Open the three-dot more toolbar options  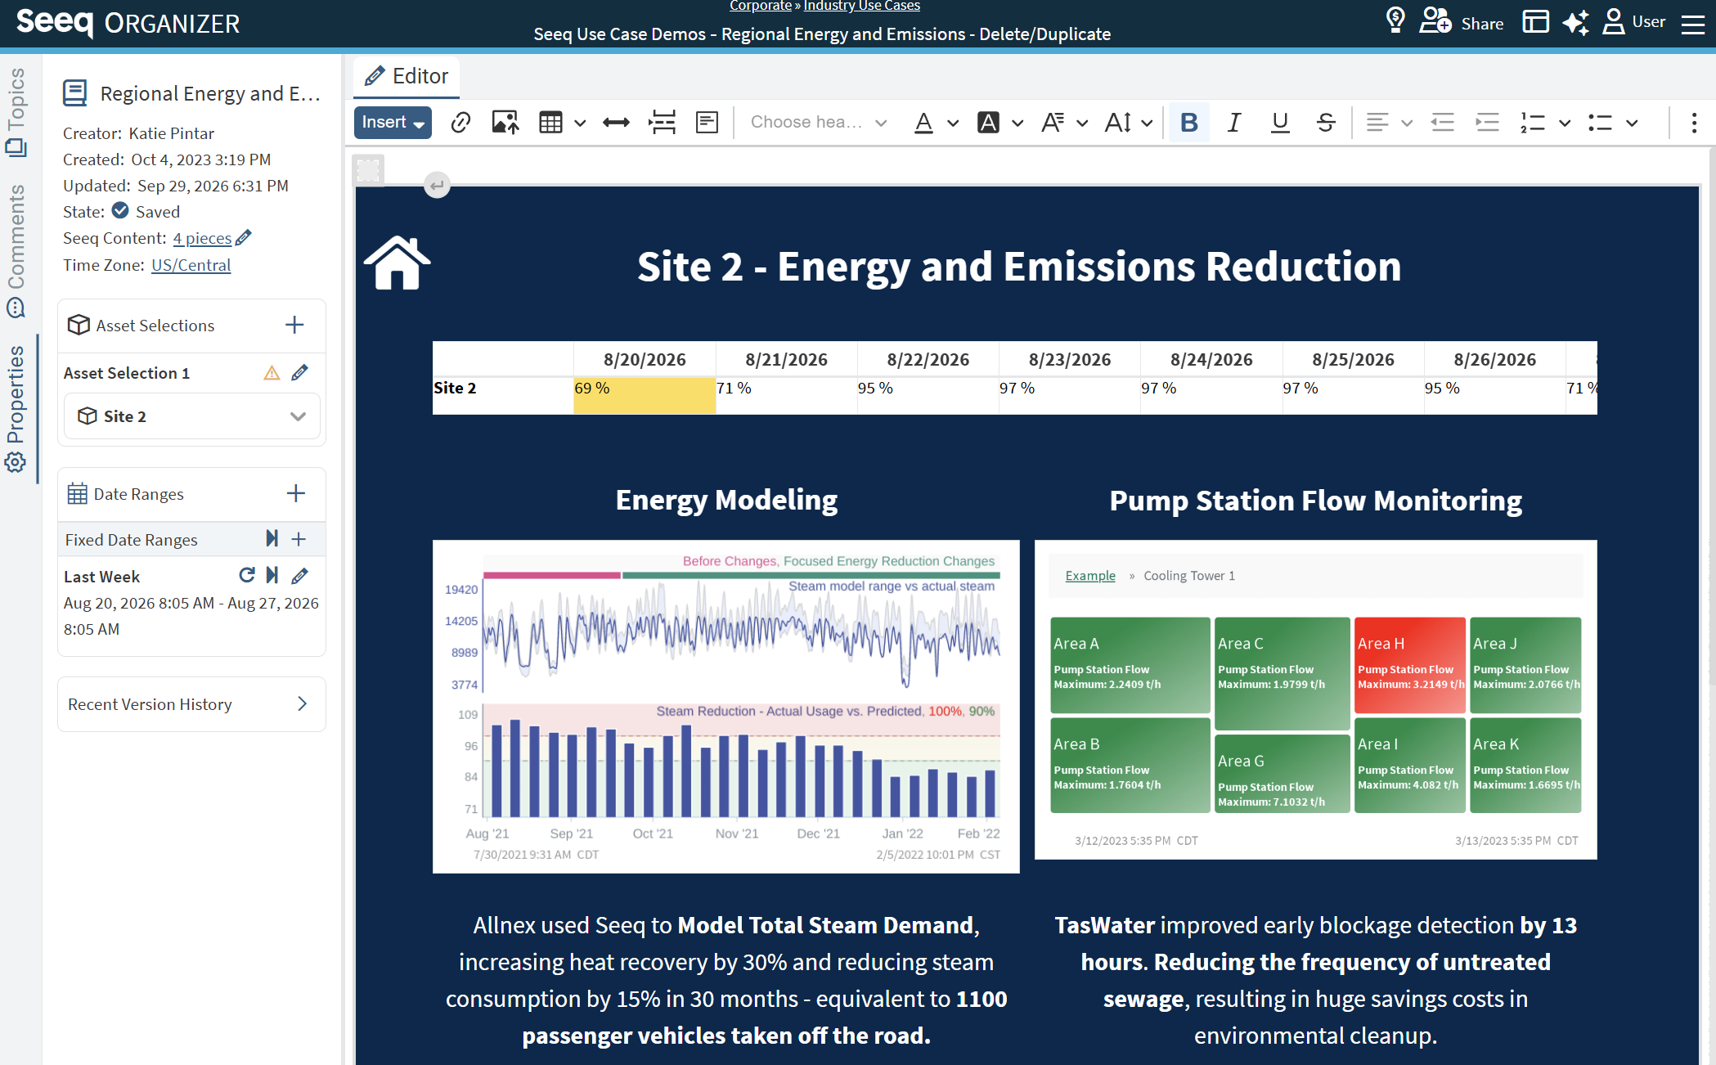pos(1694,123)
